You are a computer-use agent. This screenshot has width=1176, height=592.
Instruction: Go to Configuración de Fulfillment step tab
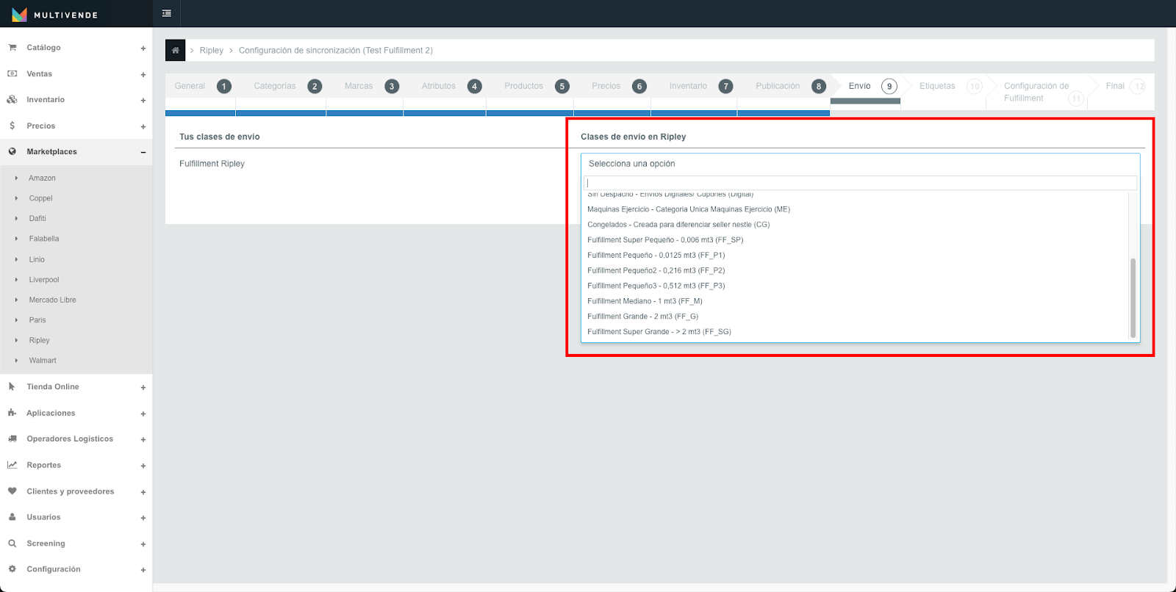point(1036,92)
